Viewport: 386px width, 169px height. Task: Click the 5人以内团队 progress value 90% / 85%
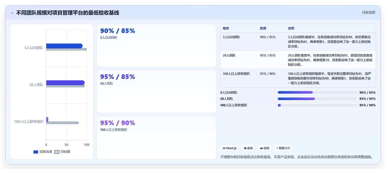pyautogui.click(x=367, y=92)
